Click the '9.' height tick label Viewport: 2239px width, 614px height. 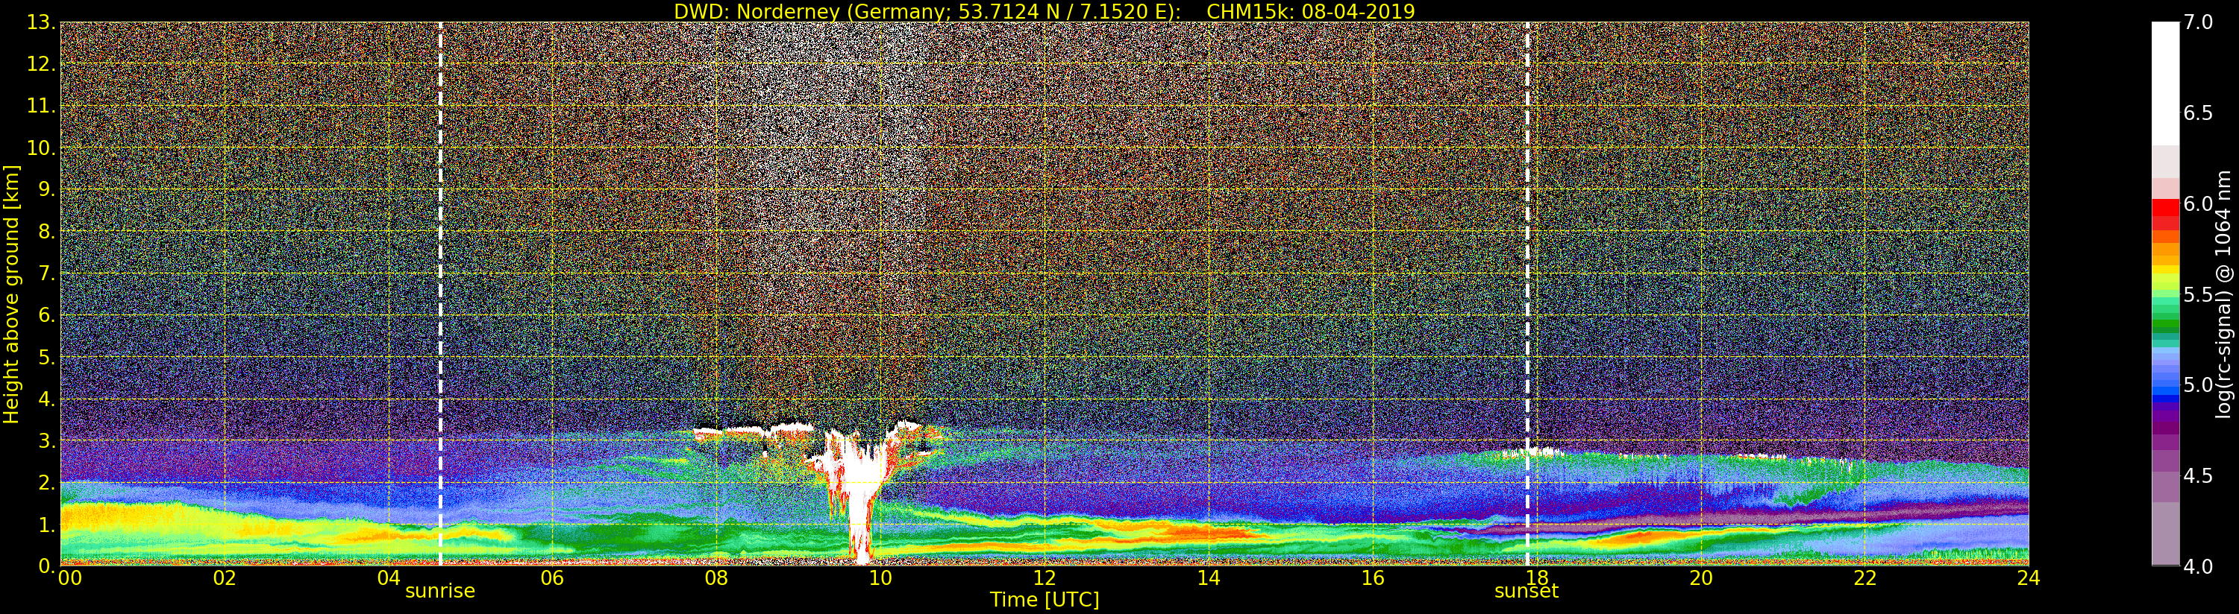click(x=46, y=189)
